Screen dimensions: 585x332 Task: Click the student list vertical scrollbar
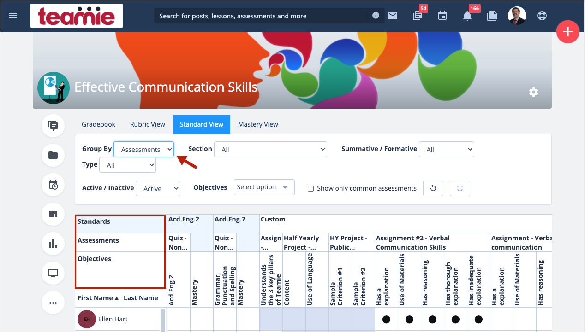pyautogui.click(x=162, y=320)
